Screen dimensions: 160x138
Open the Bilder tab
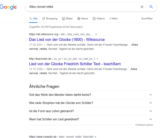point(67,19)
